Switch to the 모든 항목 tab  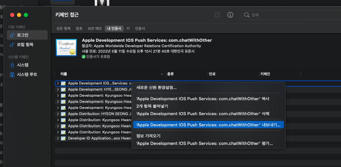pyautogui.click(x=64, y=29)
